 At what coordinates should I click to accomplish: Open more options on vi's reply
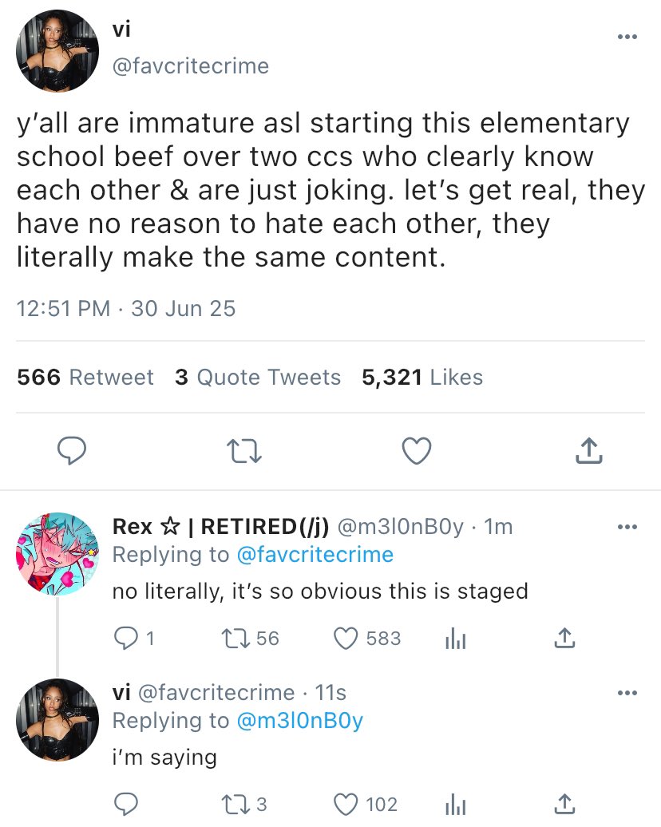coord(627,692)
